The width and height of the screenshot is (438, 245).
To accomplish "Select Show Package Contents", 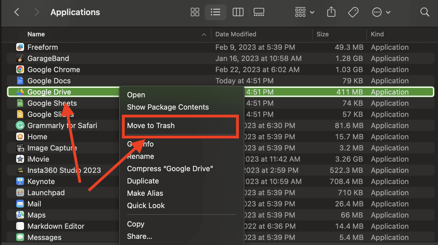I will (x=168, y=107).
